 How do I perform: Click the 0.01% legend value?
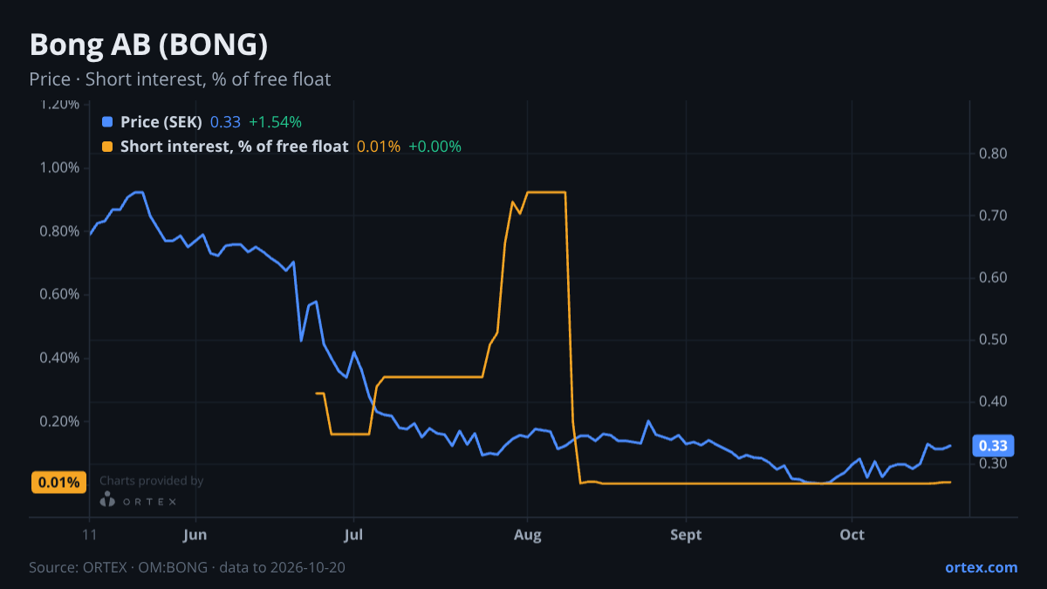(379, 147)
